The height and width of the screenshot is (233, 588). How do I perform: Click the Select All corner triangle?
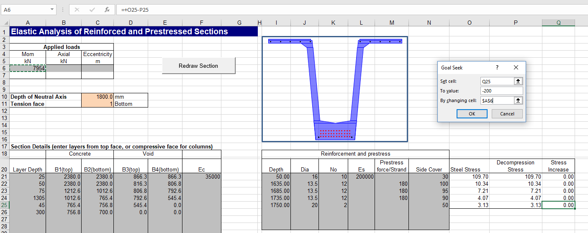pyautogui.click(x=4, y=23)
